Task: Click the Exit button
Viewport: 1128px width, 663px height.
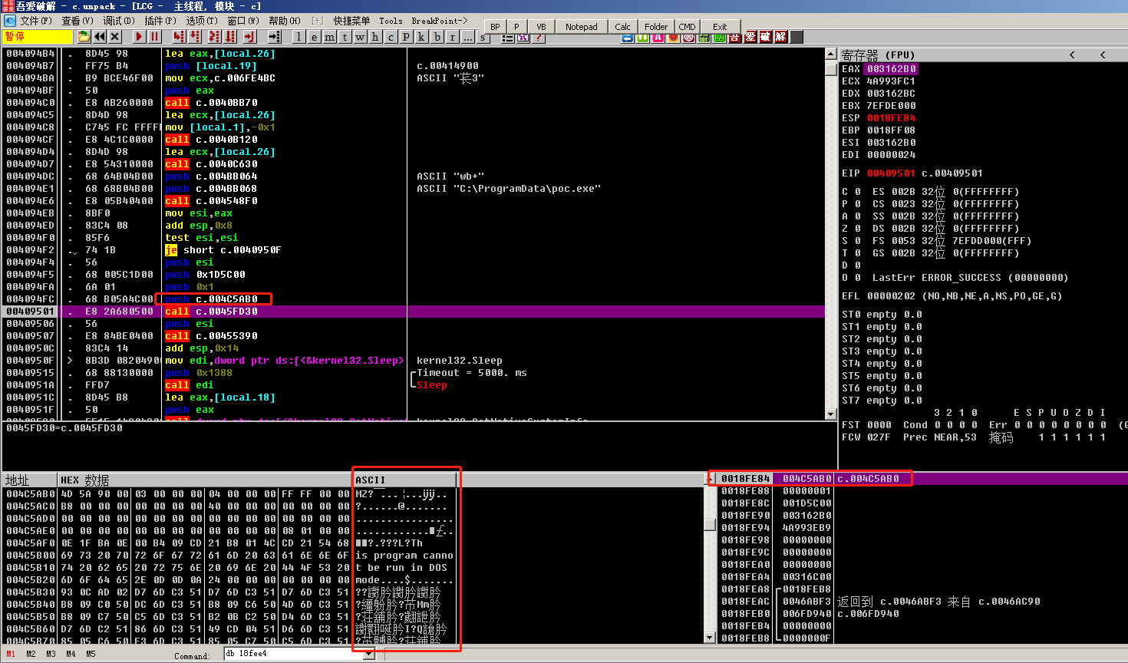Action: click(720, 27)
